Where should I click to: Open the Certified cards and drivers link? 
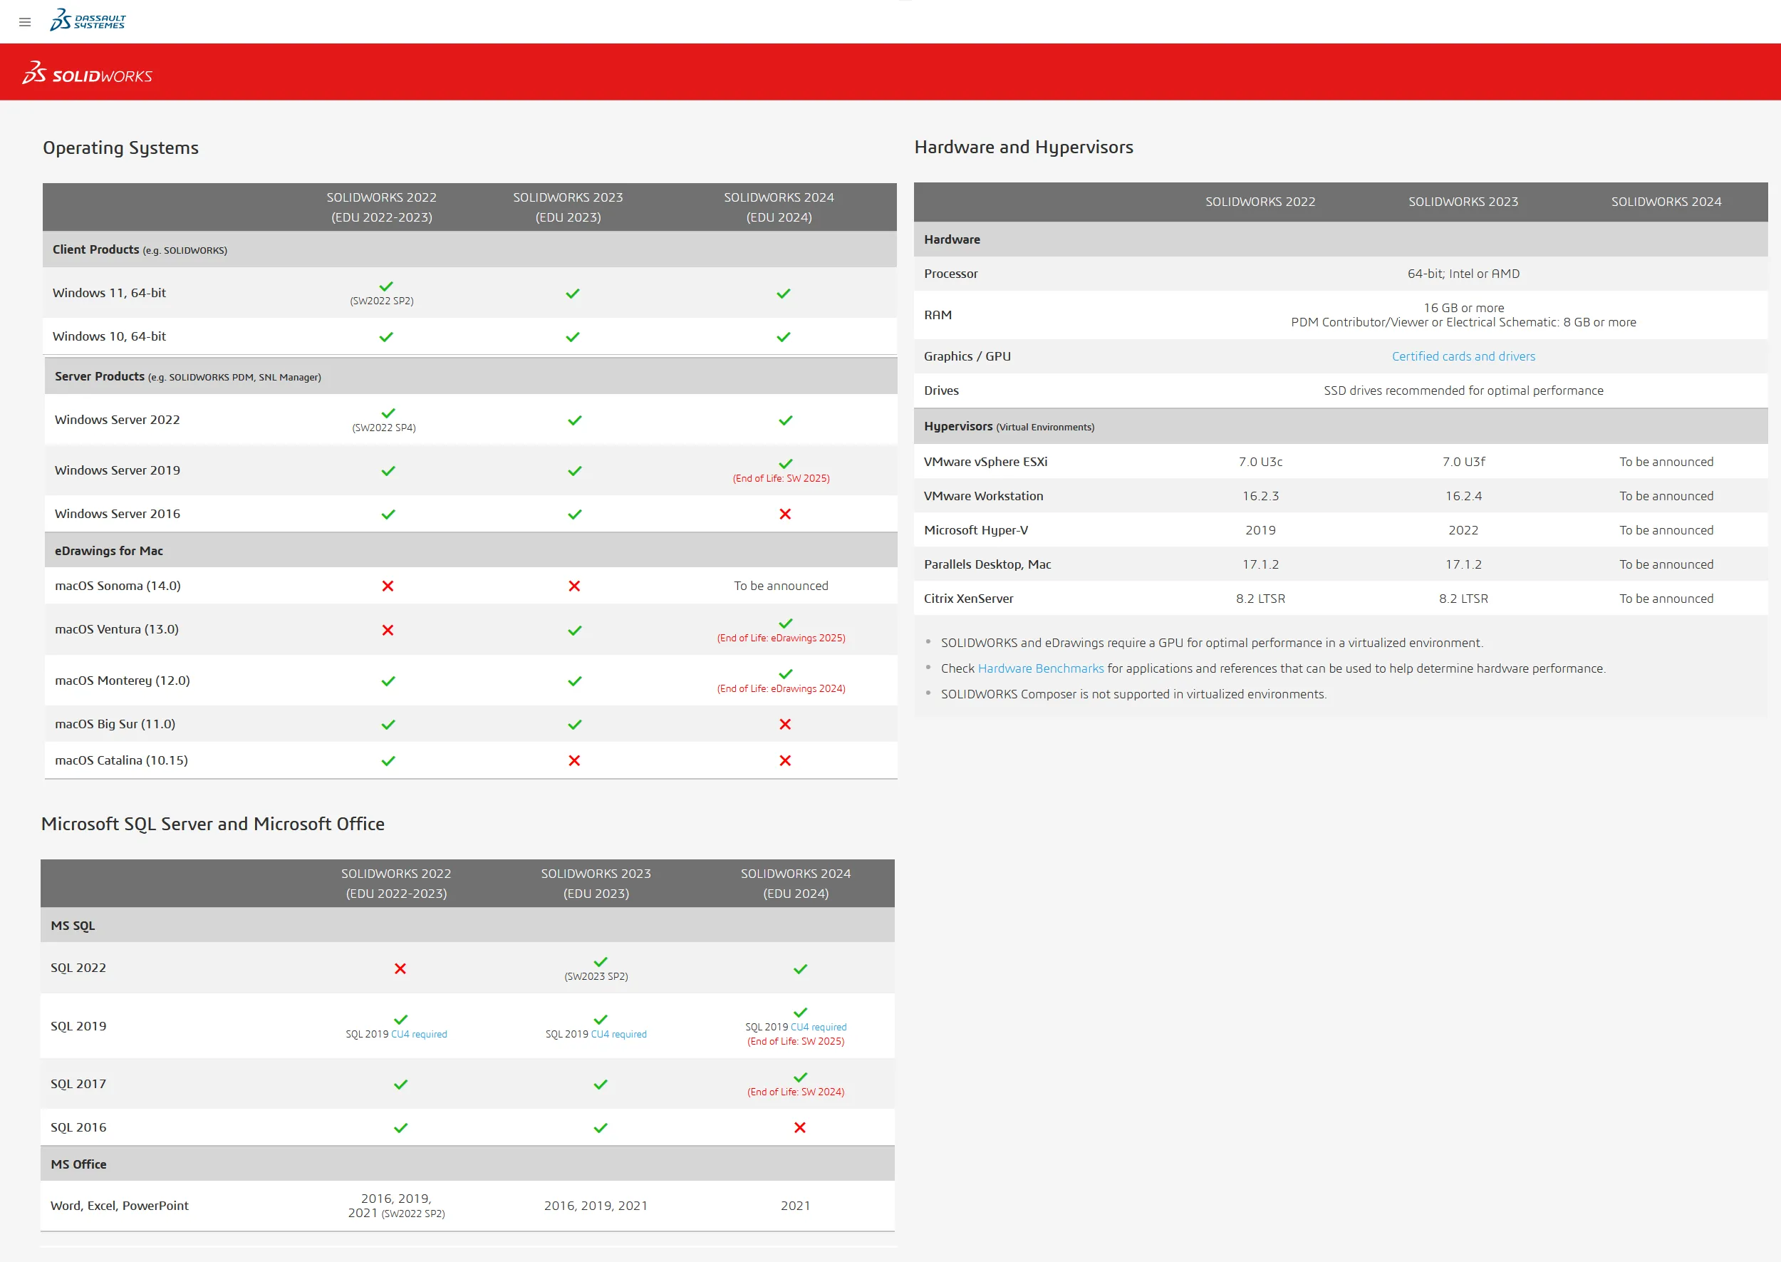(x=1463, y=356)
